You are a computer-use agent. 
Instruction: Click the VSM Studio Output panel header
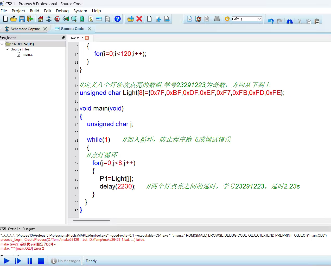(x=166, y=229)
